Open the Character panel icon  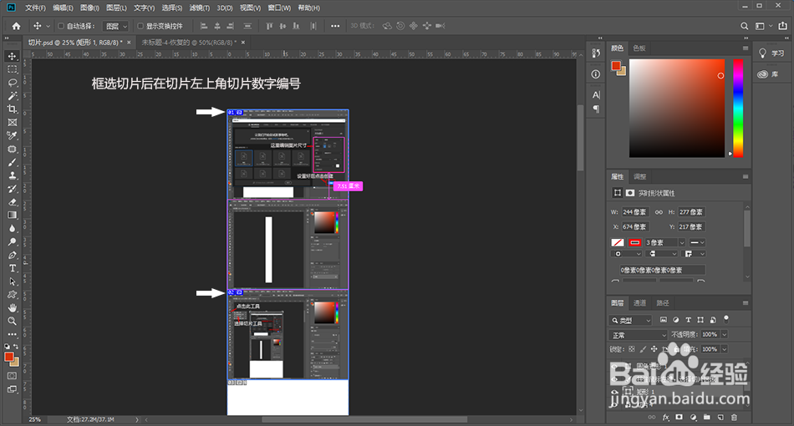(x=596, y=94)
